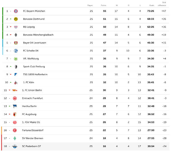Click the red down arrow beside RB Leipzig

click(x=11, y=27)
